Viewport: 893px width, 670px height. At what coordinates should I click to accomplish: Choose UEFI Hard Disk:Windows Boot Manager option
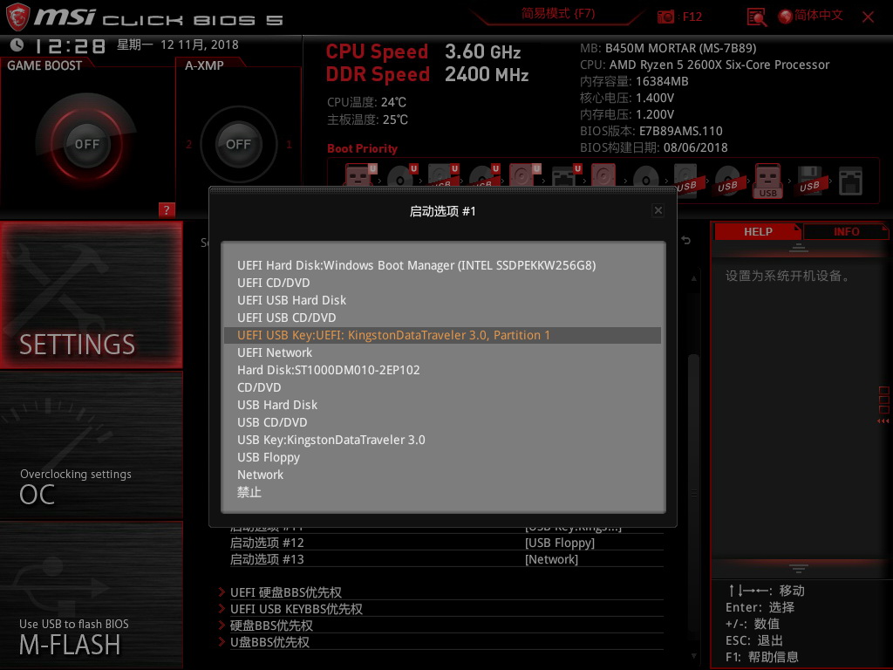(x=442, y=265)
